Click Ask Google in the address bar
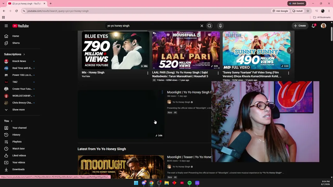 [280, 11]
